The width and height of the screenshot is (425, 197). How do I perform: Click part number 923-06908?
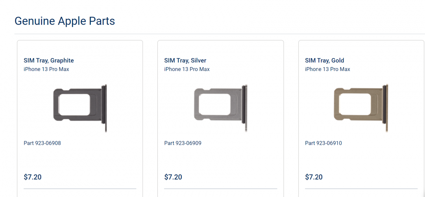(x=42, y=143)
